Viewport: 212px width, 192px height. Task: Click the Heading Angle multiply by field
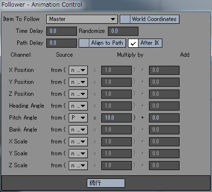(x=117, y=106)
